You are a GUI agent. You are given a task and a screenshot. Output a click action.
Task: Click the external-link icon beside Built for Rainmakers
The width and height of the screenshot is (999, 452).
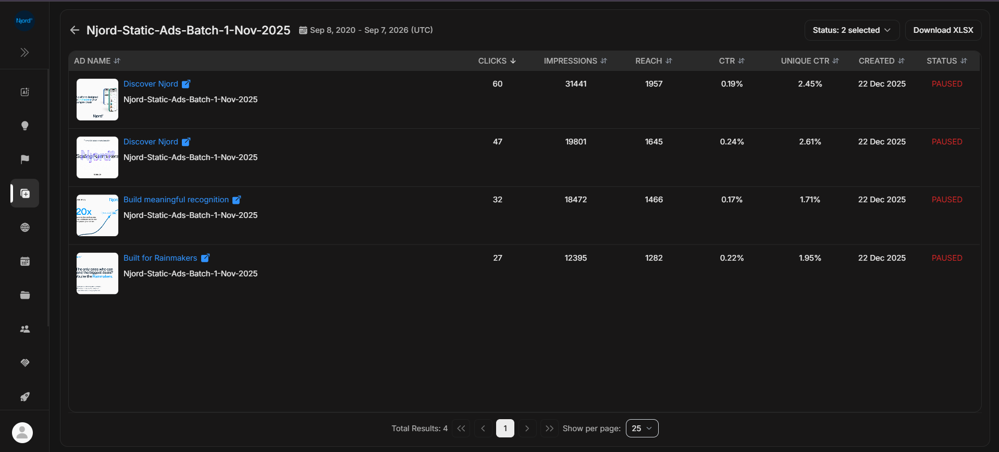[x=205, y=258]
